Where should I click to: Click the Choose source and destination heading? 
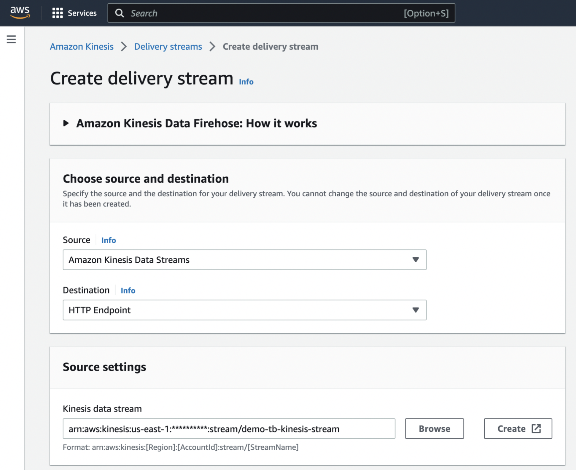(x=146, y=179)
